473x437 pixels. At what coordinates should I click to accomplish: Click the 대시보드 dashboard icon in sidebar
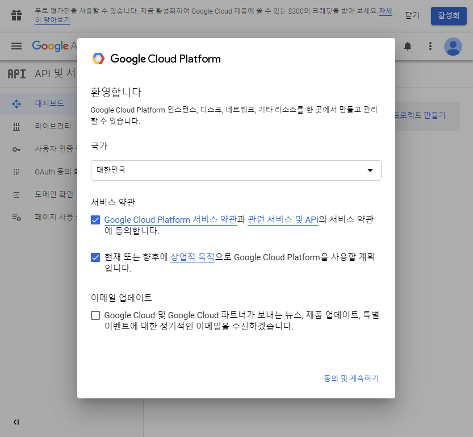pyautogui.click(x=16, y=103)
